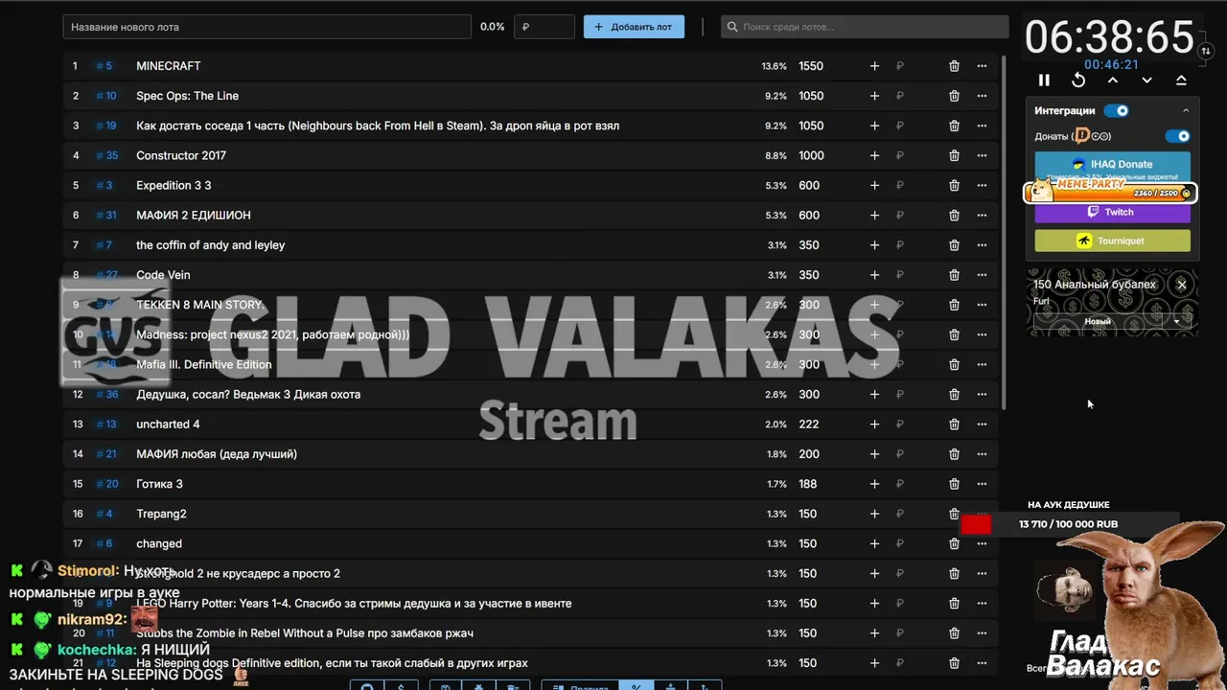Click the plus icon in MINECRAFT row
This screenshot has height=690, width=1227.
(874, 66)
